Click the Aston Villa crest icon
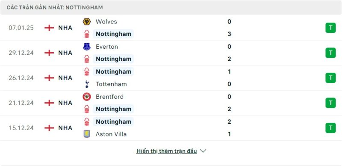This screenshot has width=342, height=166. click(87, 134)
